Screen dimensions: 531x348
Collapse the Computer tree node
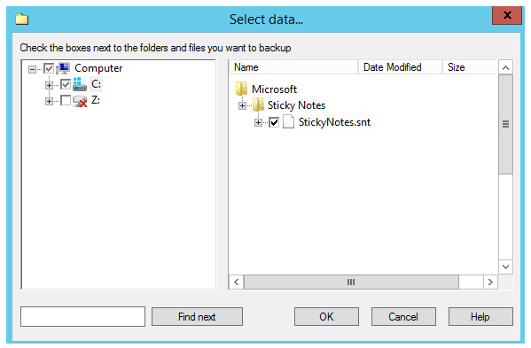32,69
